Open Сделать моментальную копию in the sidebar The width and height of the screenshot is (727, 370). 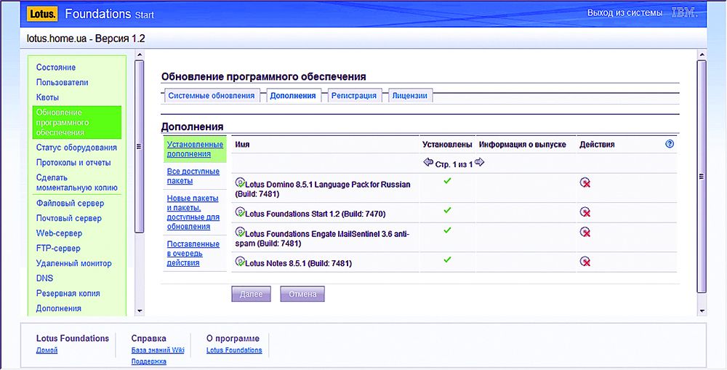(x=76, y=182)
